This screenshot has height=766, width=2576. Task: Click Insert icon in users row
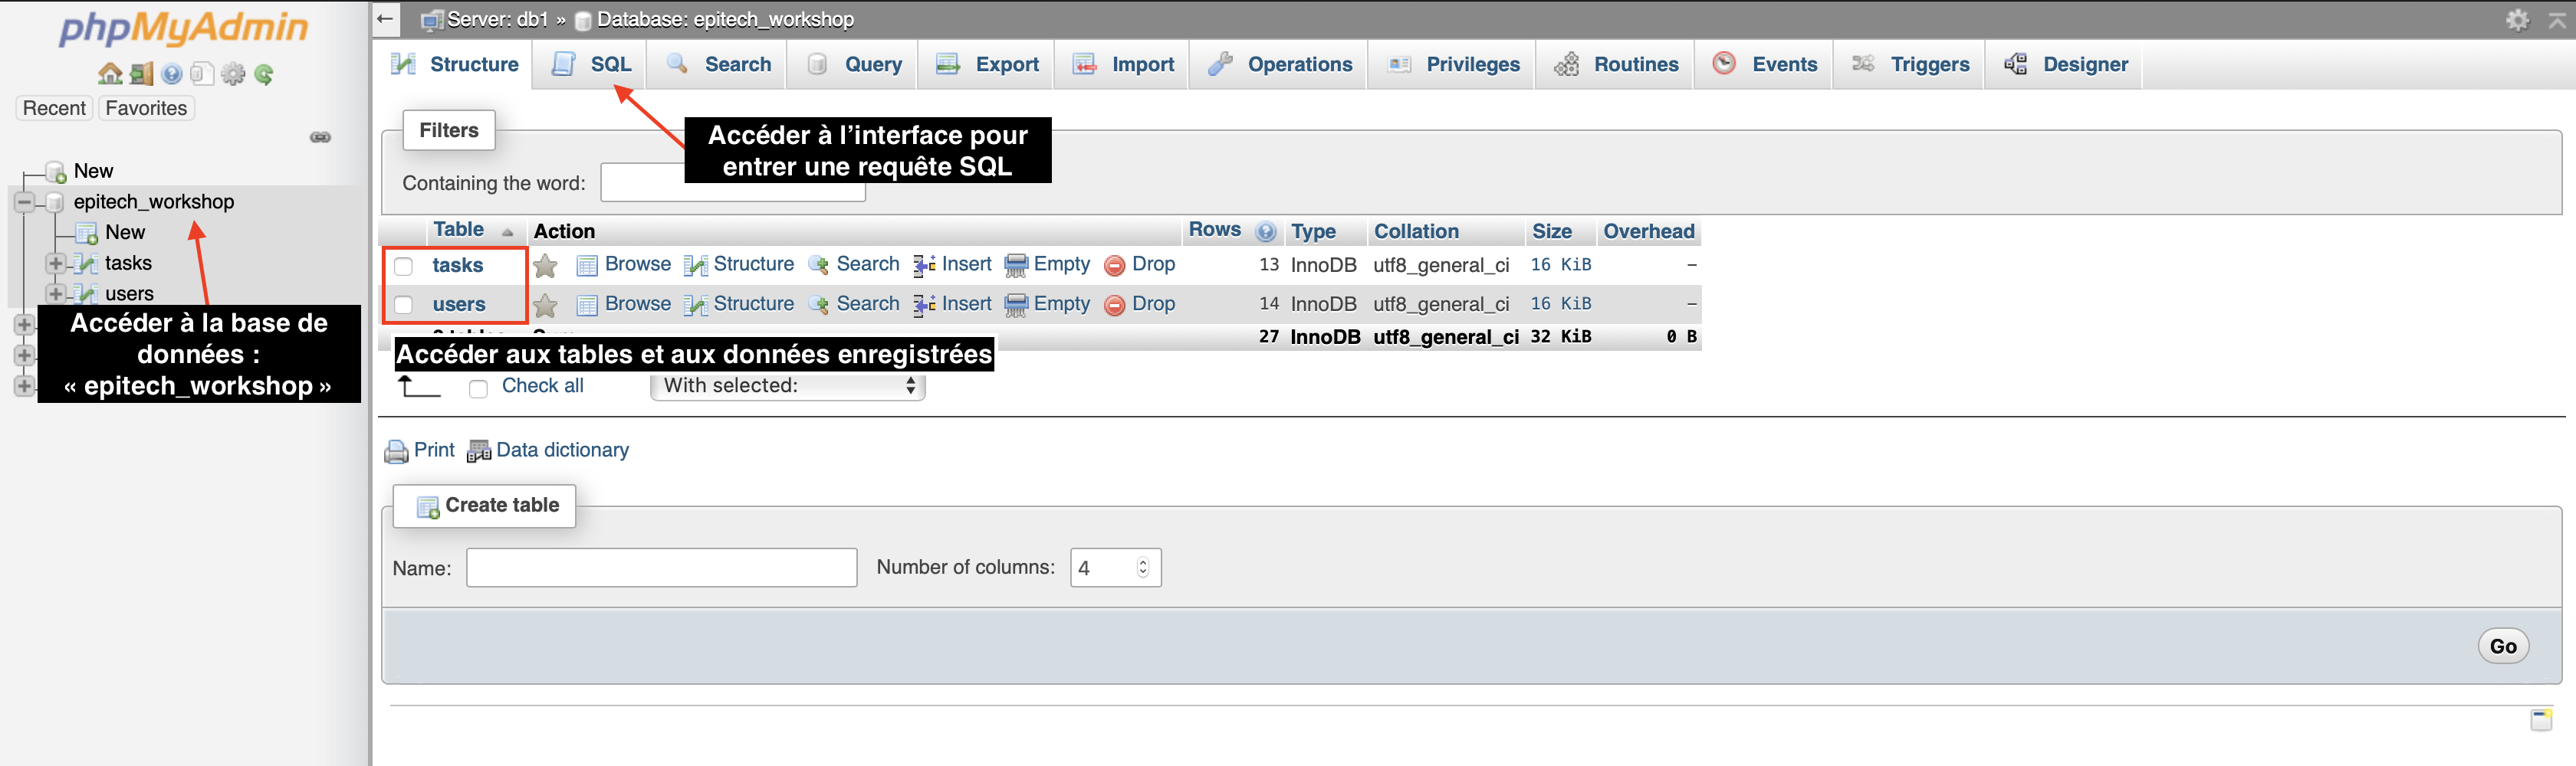click(924, 305)
